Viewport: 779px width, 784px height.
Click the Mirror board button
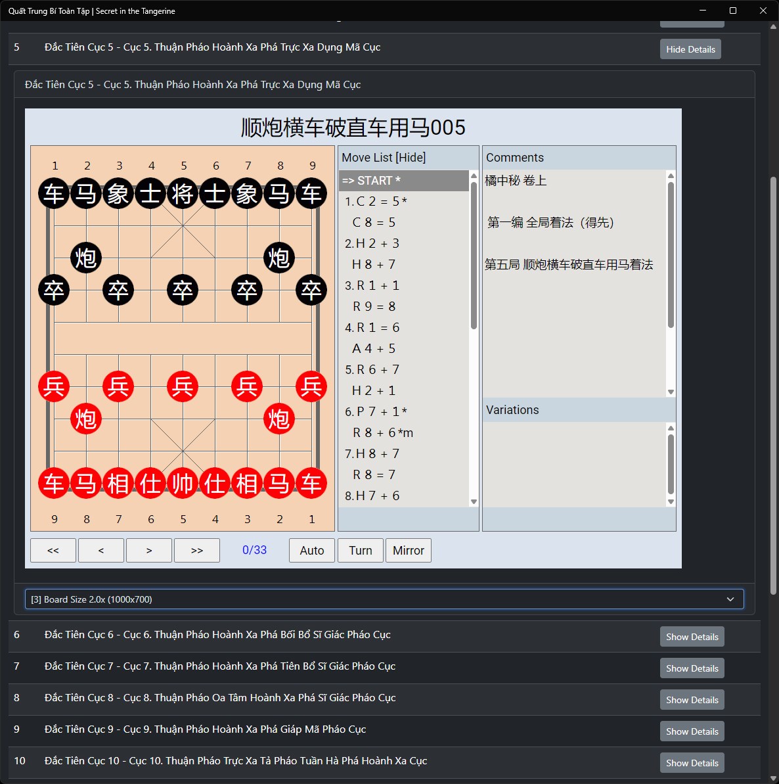[x=409, y=550]
